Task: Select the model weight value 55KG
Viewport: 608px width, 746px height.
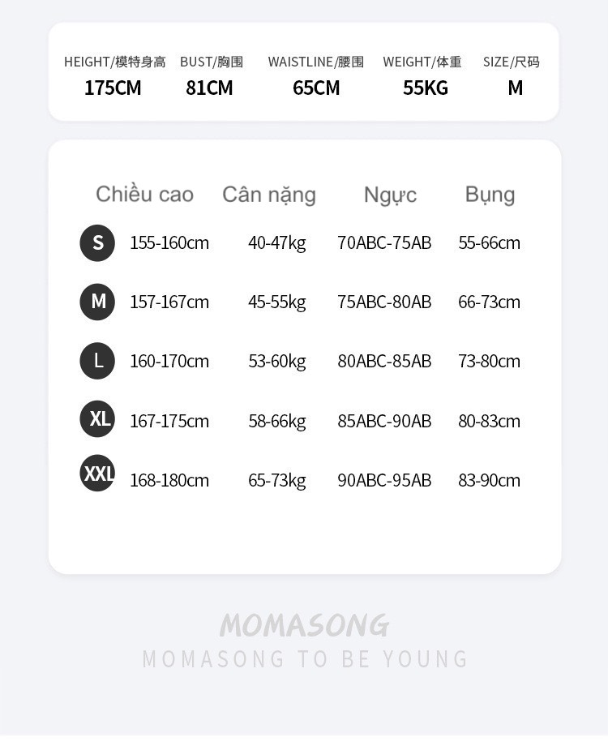Action: 426,88
